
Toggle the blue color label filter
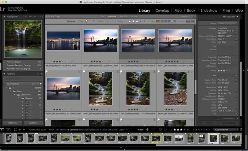coord(166,21)
